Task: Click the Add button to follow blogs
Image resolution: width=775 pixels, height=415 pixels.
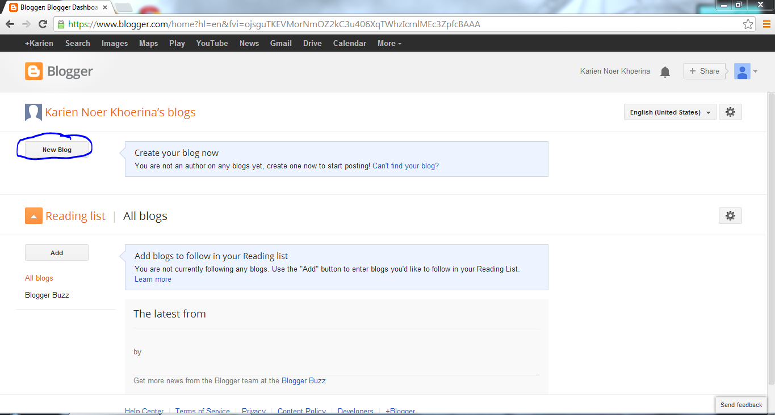Action: point(56,252)
